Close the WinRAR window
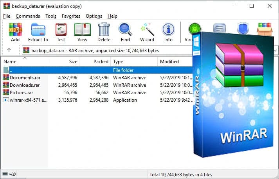 click(270, 6)
